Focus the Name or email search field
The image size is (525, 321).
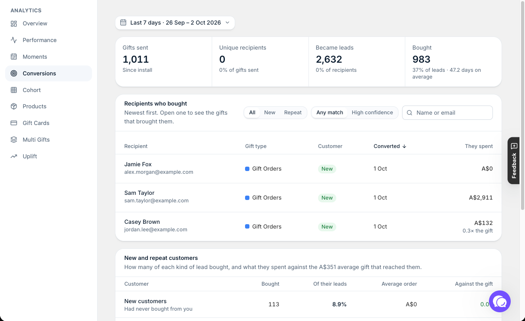click(x=447, y=113)
